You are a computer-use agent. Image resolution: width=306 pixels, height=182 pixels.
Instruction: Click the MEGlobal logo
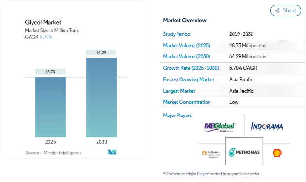tap(220, 127)
